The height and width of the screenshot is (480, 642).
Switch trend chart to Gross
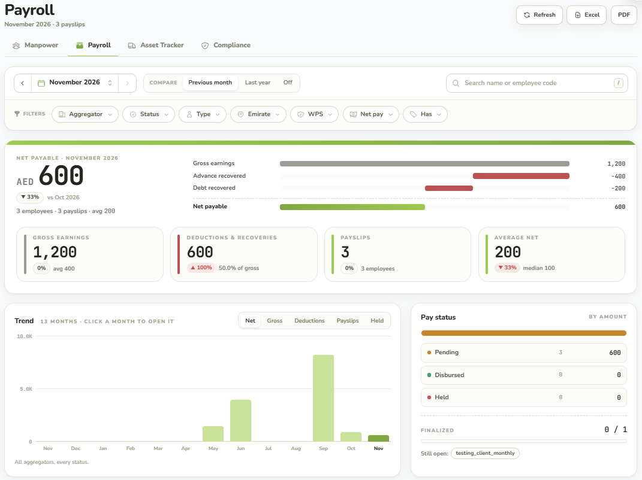coord(275,321)
